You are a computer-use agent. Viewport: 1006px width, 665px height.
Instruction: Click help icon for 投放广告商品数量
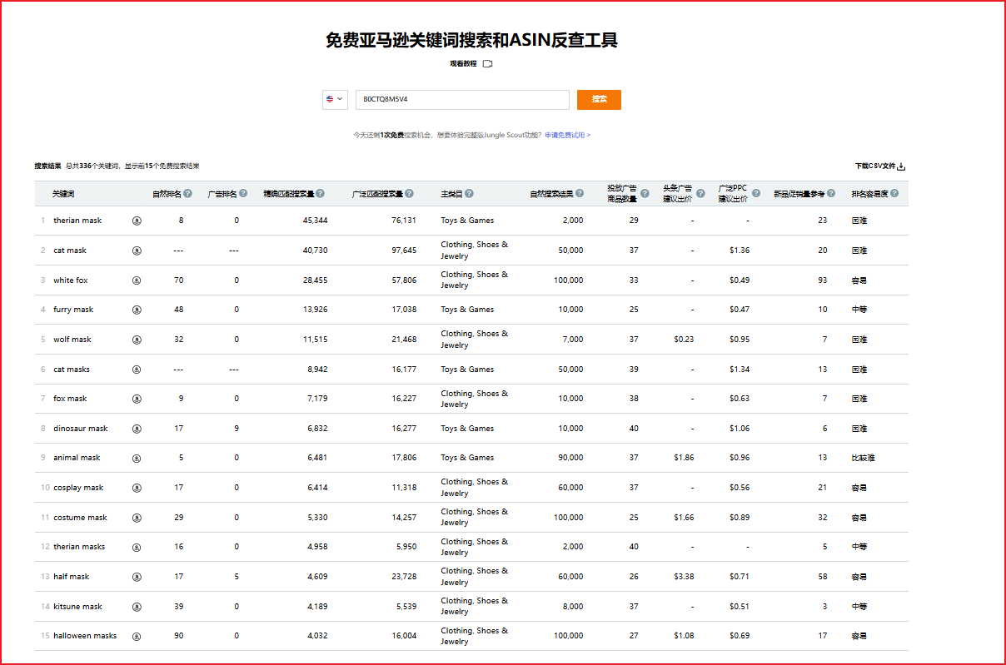[645, 194]
